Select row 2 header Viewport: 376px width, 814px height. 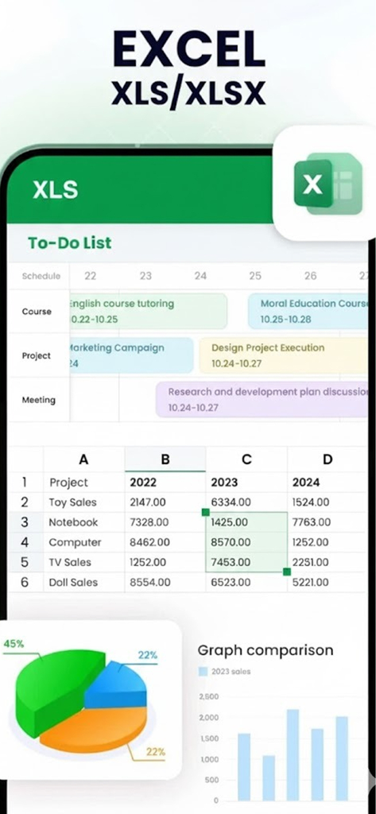point(24,502)
